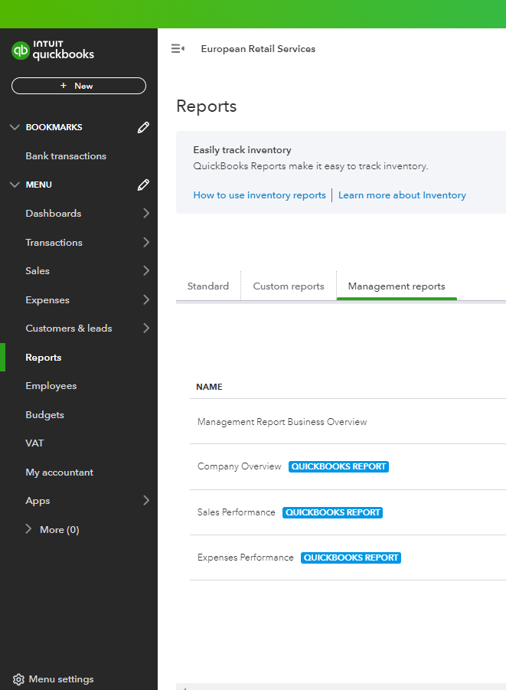
Task: Open the Sales Performance report
Action: point(236,512)
